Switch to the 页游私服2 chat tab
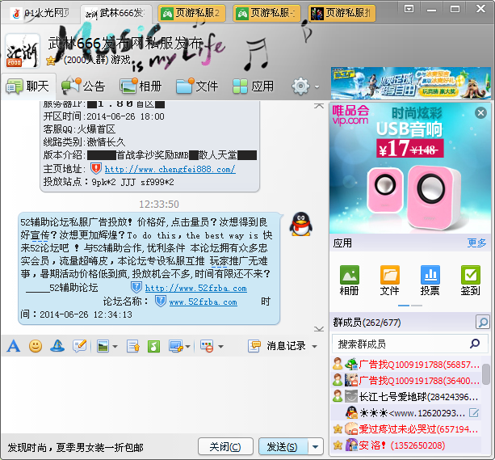This screenshot has height=460, width=495. [x=192, y=13]
